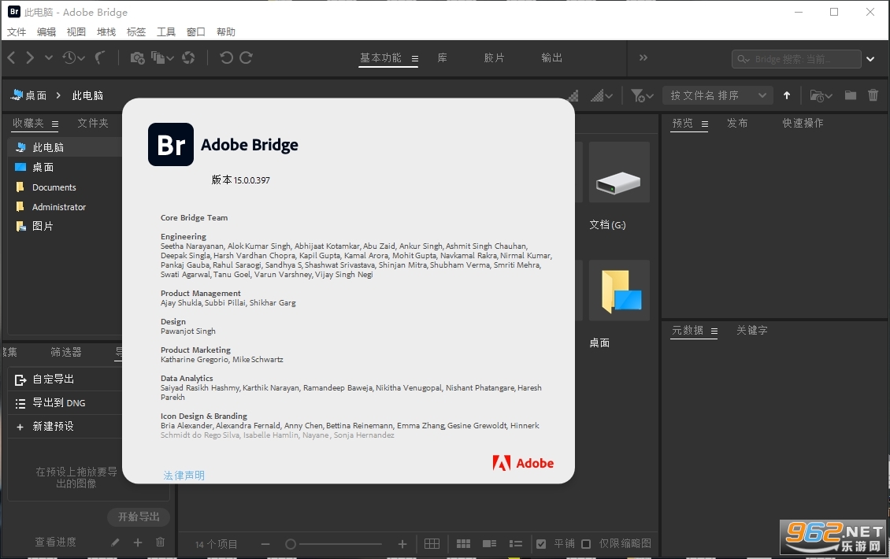
Task: Open the 工具 menu
Action: click(x=166, y=31)
